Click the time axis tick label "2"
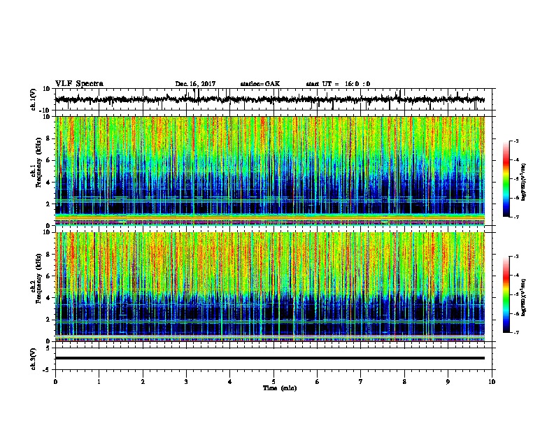This screenshot has height=428, width=554. click(x=143, y=382)
